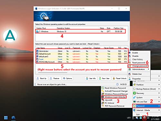Choose Reset password from context menu
The width and height of the screenshot is (161, 121).
click(138, 63)
